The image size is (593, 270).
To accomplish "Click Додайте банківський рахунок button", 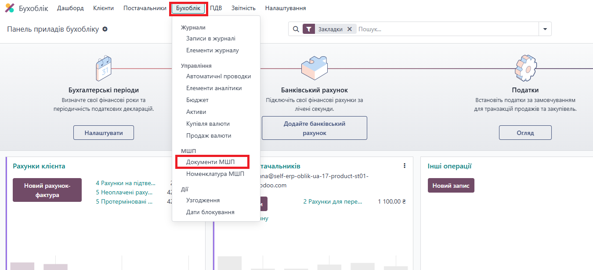I will (314, 128).
